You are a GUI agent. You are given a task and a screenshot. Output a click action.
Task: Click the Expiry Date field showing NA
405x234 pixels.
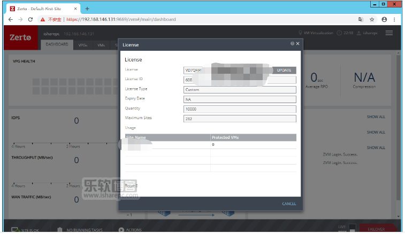[x=240, y=99]
